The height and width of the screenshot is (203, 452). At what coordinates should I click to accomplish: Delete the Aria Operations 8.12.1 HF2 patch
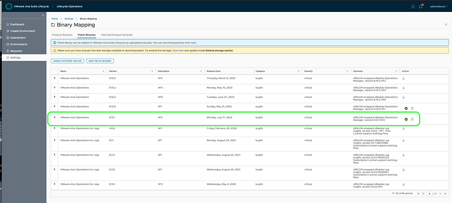pos(412,119)
